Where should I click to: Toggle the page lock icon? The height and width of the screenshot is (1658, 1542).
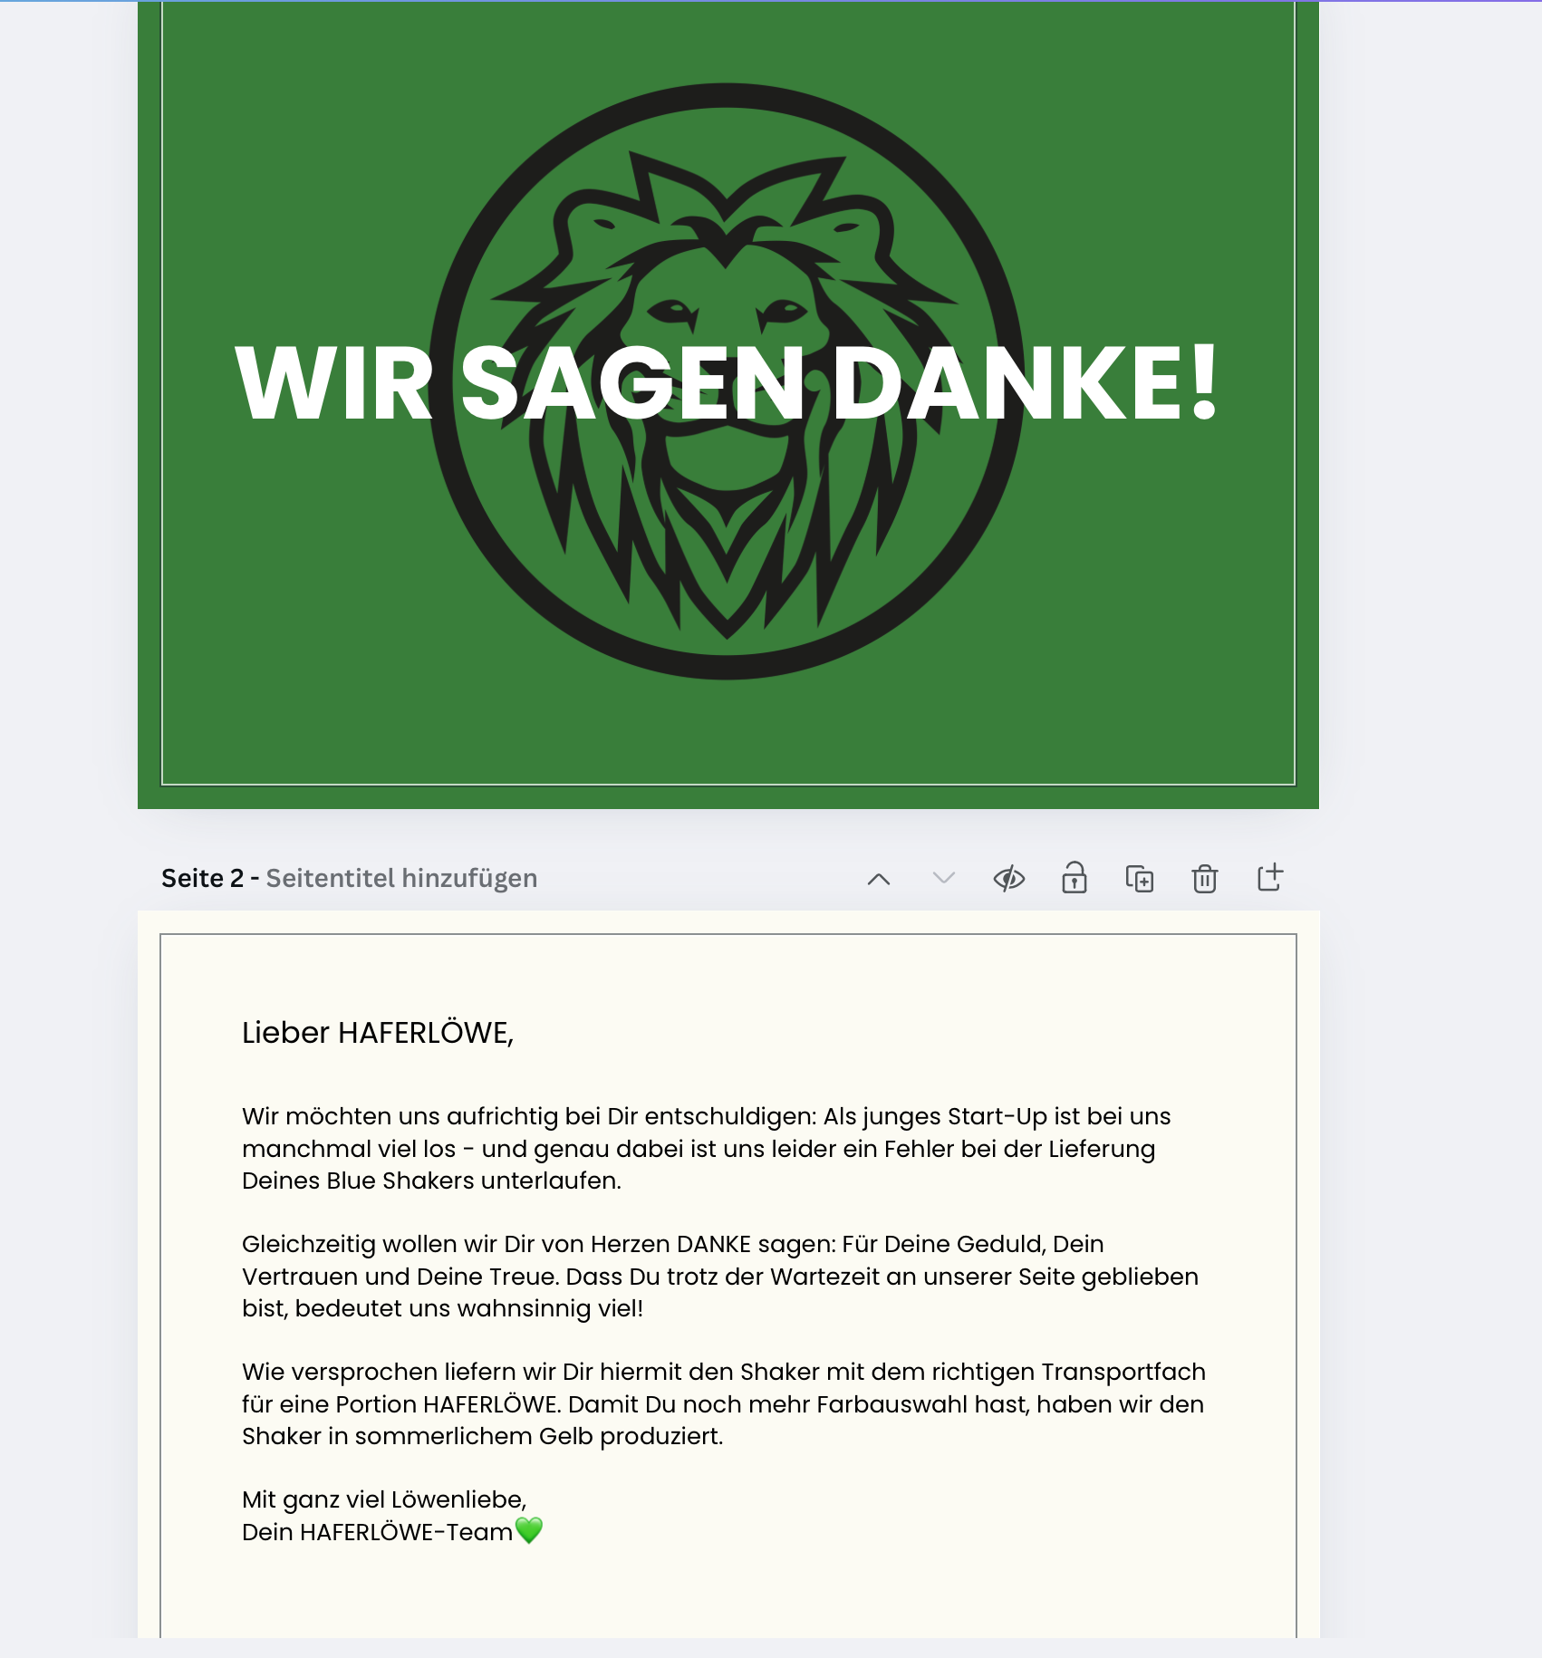tap(1075, 878)
